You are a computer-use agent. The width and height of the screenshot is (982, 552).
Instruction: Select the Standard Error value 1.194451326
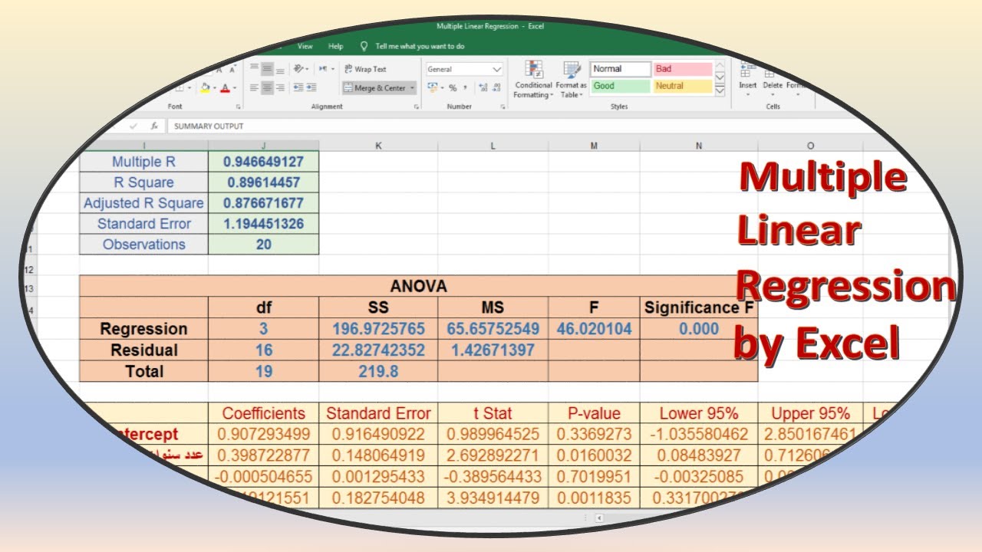tap(263, 224)
